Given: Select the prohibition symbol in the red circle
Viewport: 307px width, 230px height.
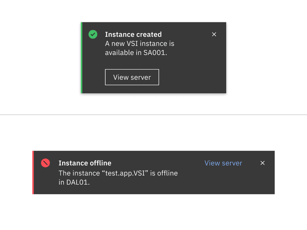Looking at the screenshot, I should coord(45,163).
